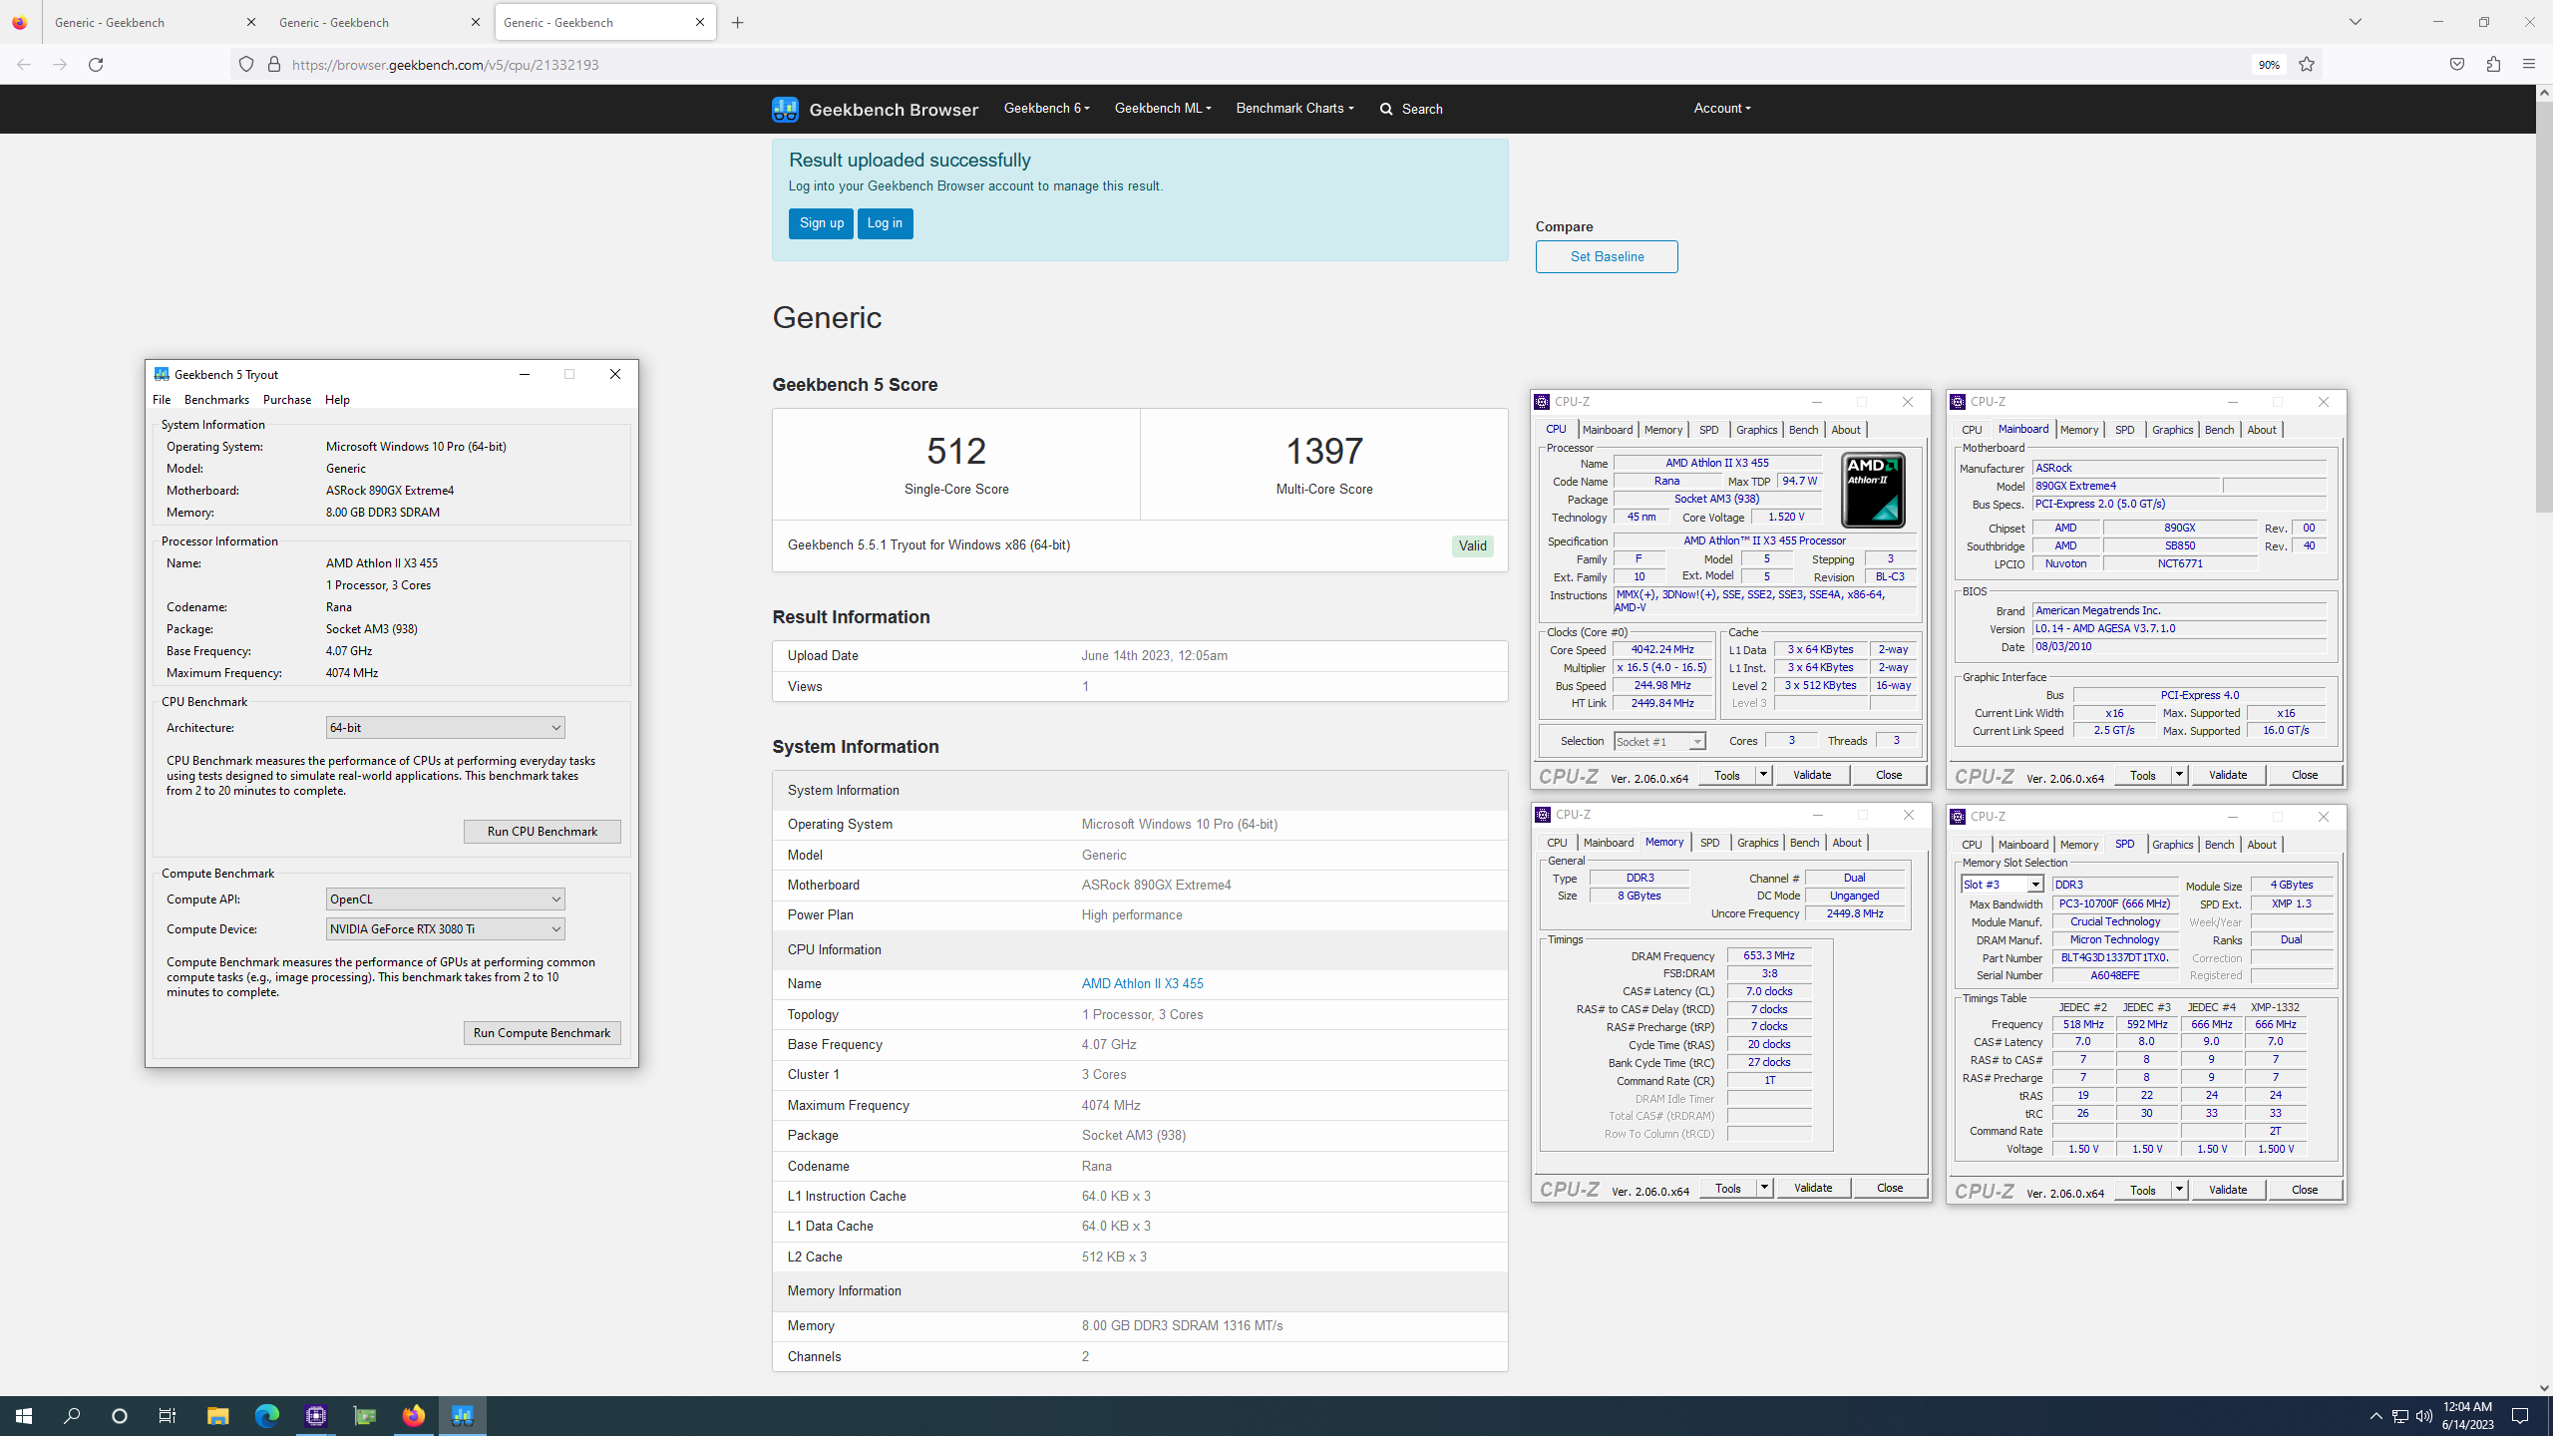Click the Geekbench Browser logo icon
The width and height of the screenshot is (2553, 1436).
[x=785, y=109]
